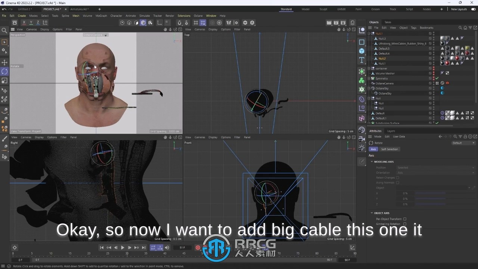478x269 pixels.
Task: Select the highlighted Model mode cube icon
Action: (143, 23)
